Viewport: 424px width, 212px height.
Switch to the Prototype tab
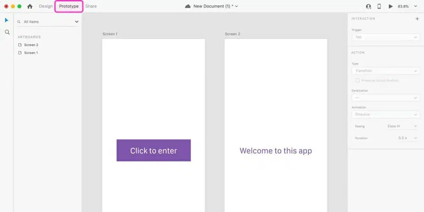click(x=69, y=6)
